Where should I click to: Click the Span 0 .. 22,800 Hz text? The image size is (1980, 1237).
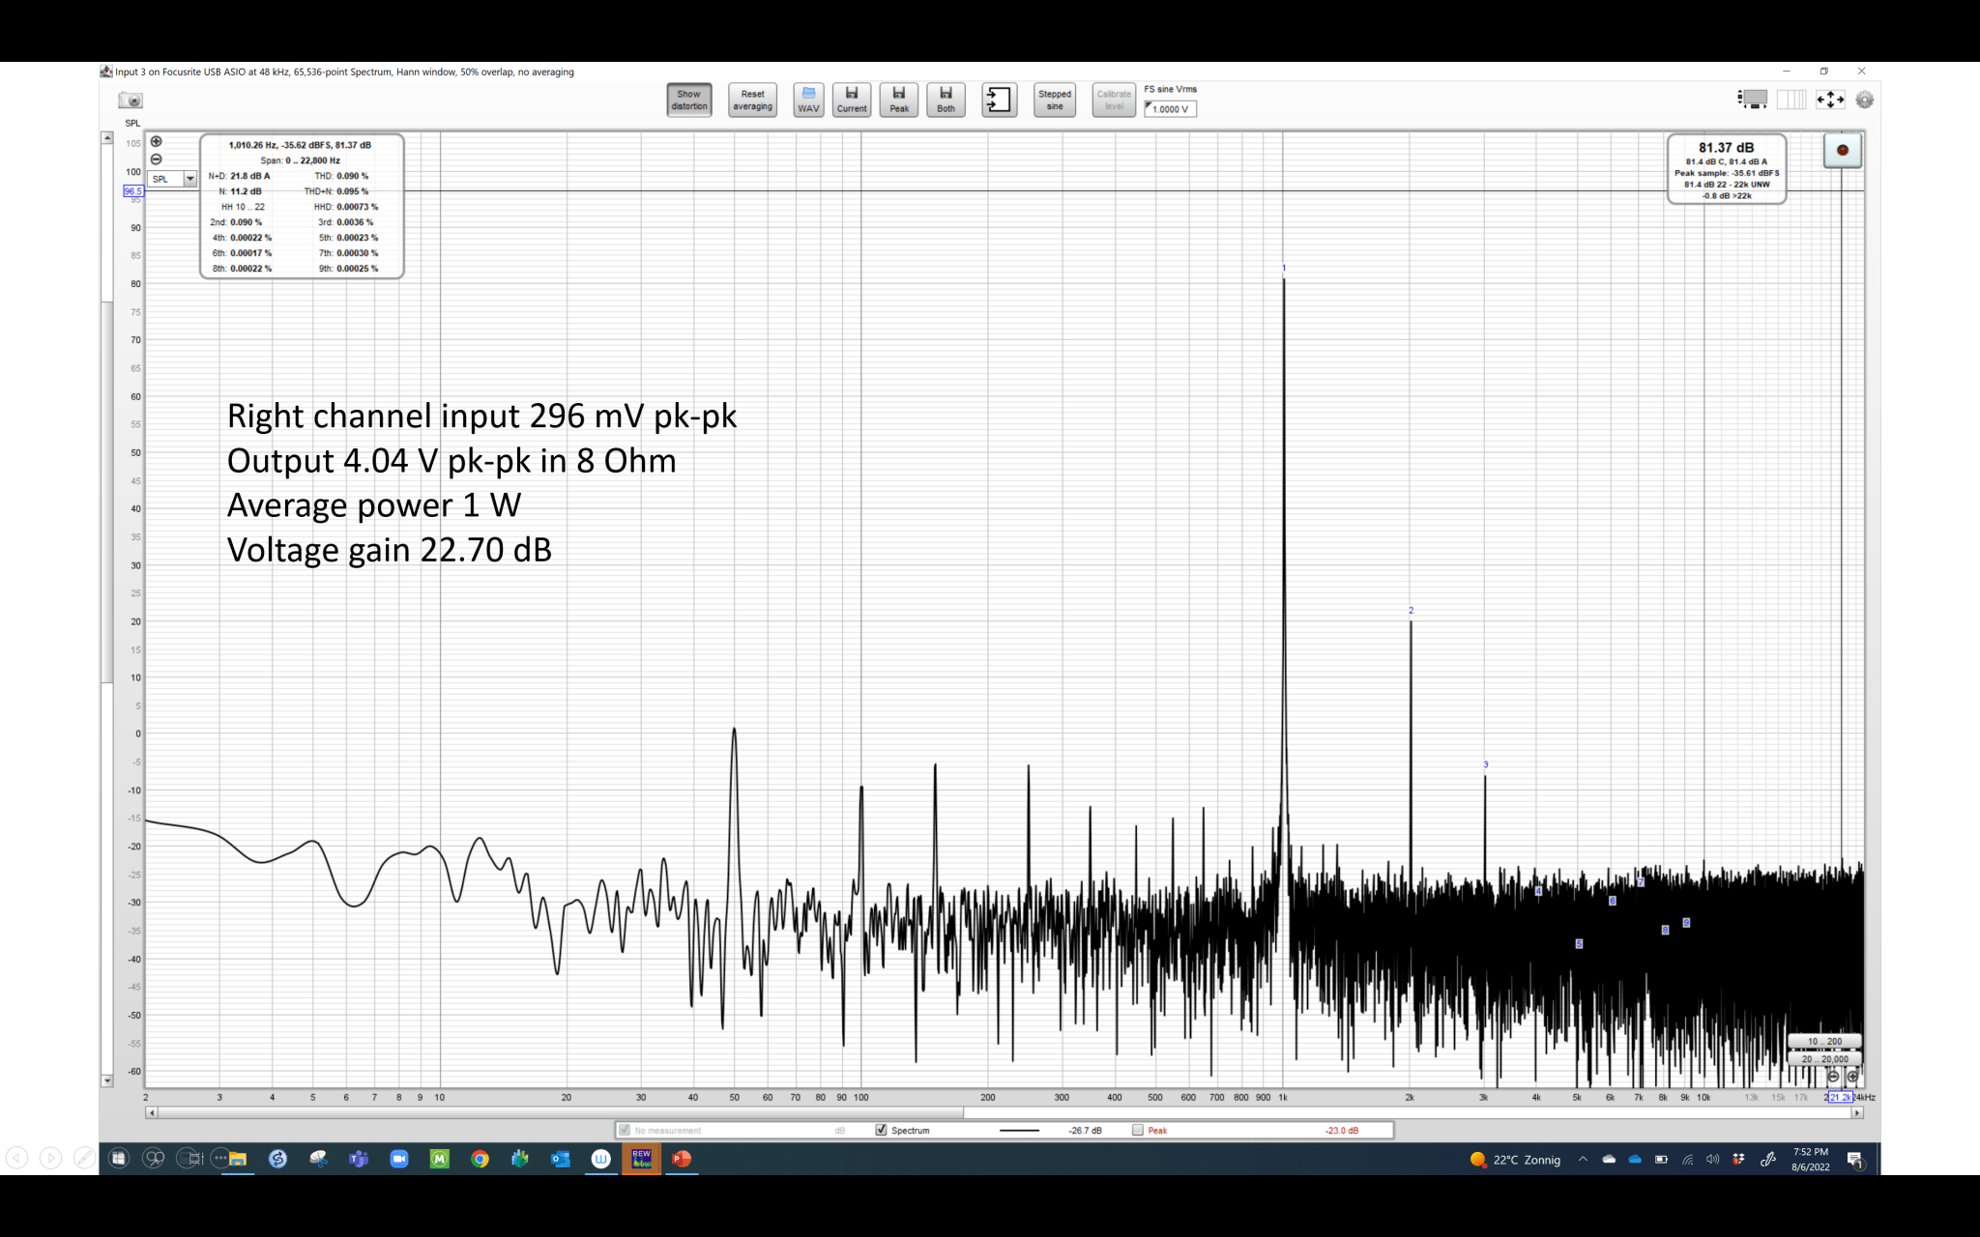pos(300,160)
